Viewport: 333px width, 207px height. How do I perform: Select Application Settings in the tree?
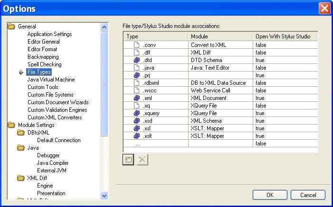point(49,34)
